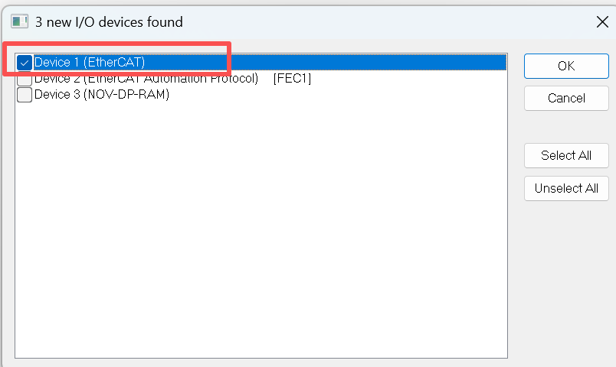Uncheck the Device 1 (EtherCAT) checkbox

click(25, 63)
